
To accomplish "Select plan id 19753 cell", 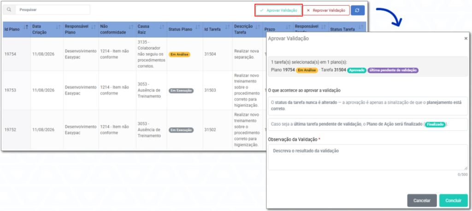I will click(x=17, y=90).
